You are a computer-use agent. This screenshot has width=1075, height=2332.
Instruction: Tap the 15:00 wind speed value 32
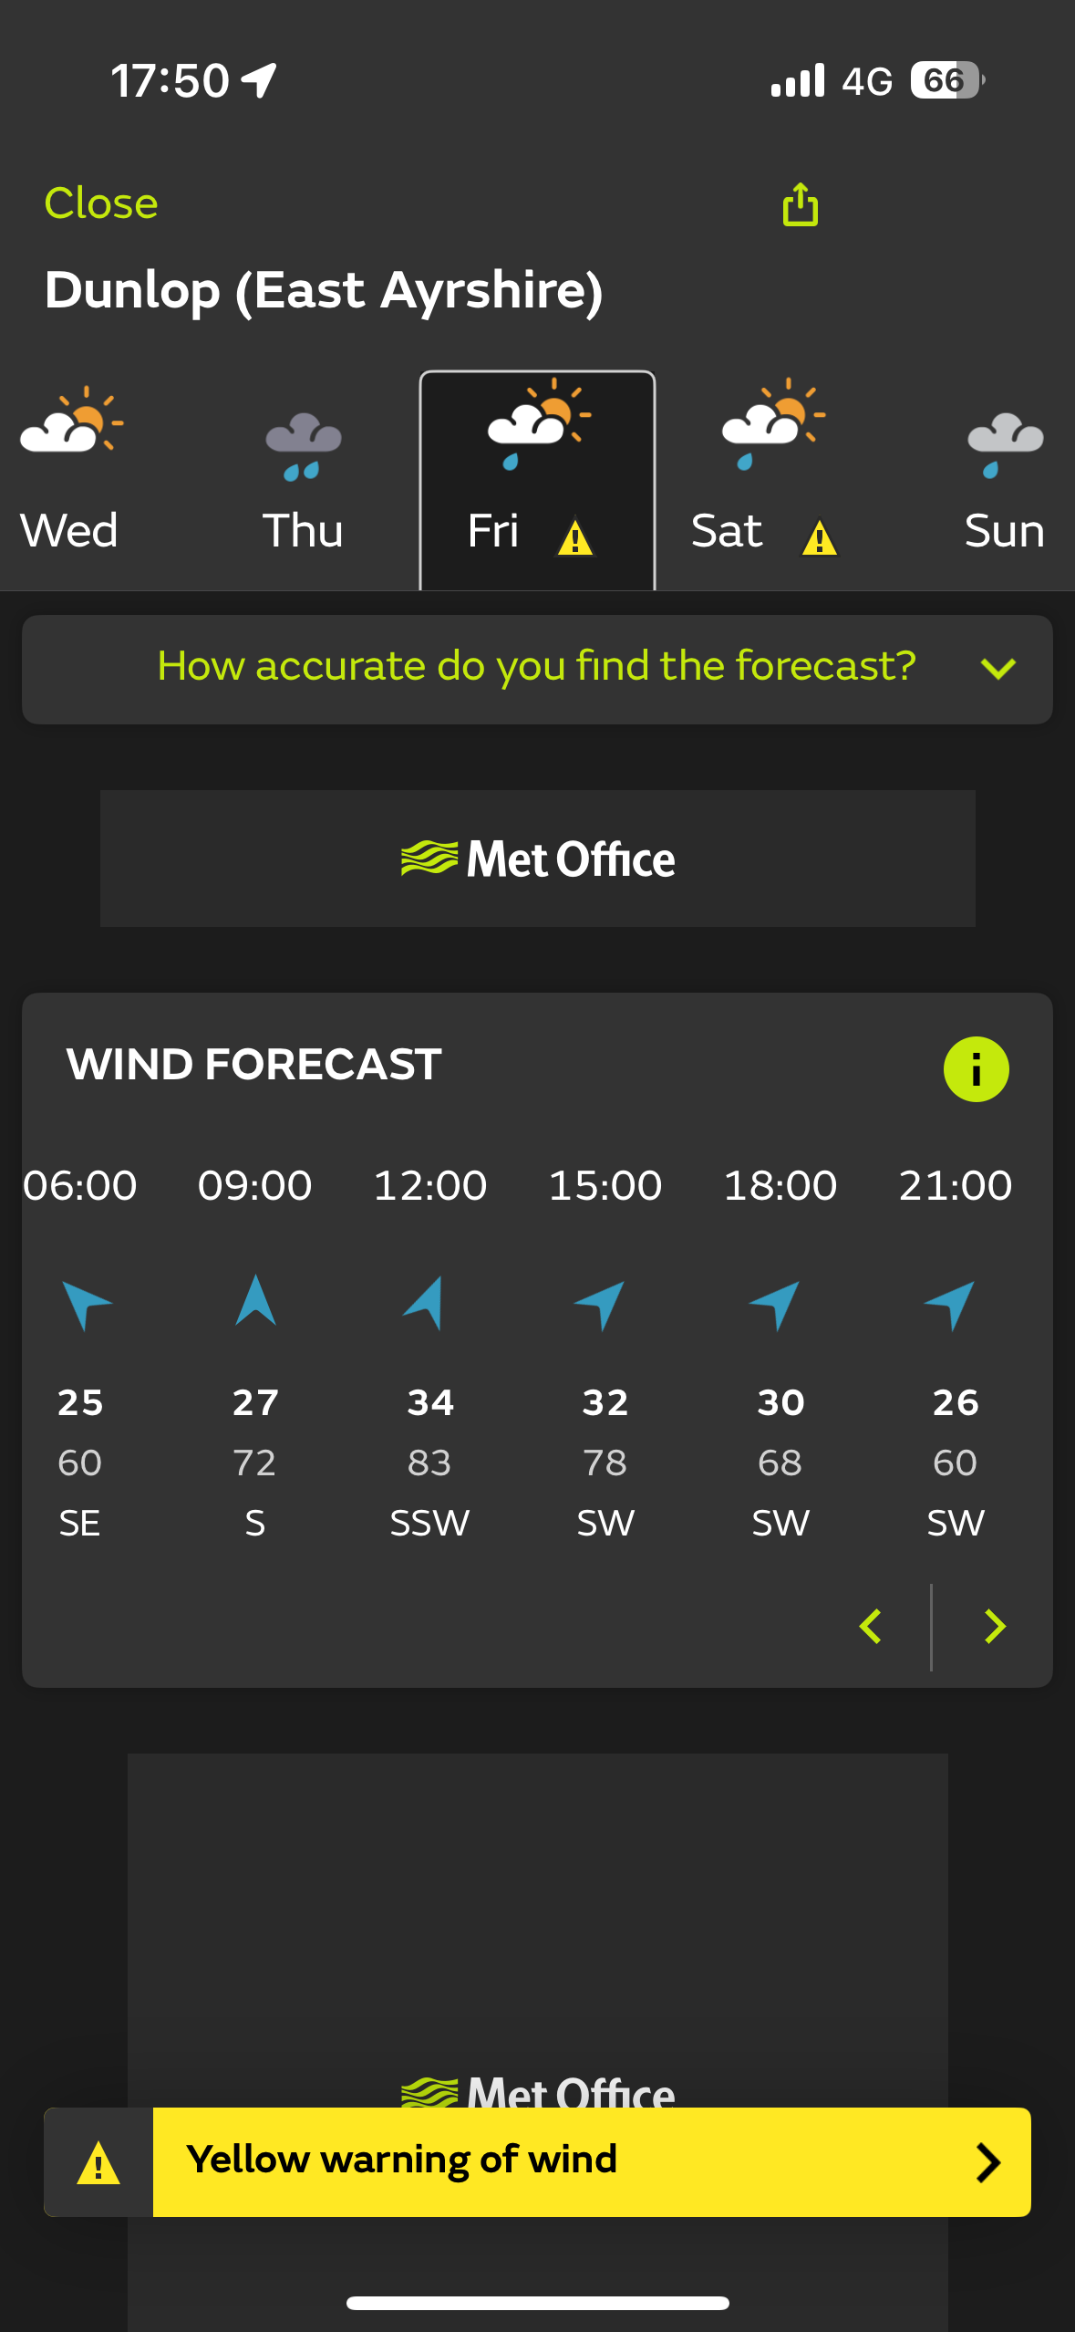coord(605,1402)
